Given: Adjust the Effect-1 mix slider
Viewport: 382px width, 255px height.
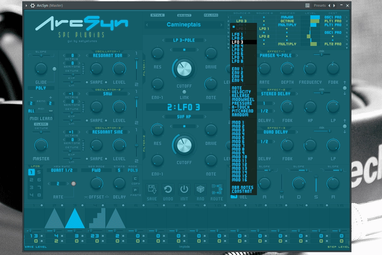Looking at the screenshot, I should point(322,55).
